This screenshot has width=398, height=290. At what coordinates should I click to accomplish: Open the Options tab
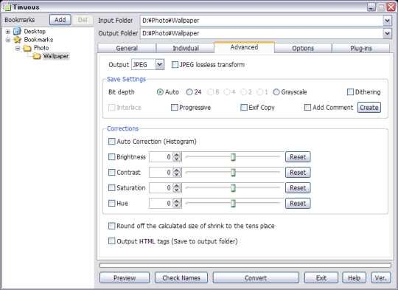pos(303,48)
